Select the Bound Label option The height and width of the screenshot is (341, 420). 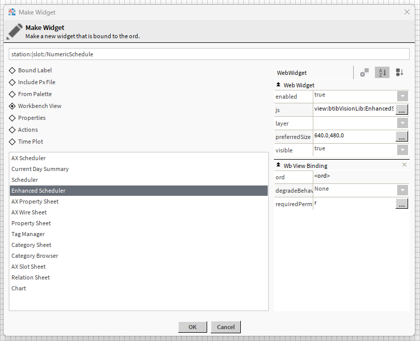(12, 70)
